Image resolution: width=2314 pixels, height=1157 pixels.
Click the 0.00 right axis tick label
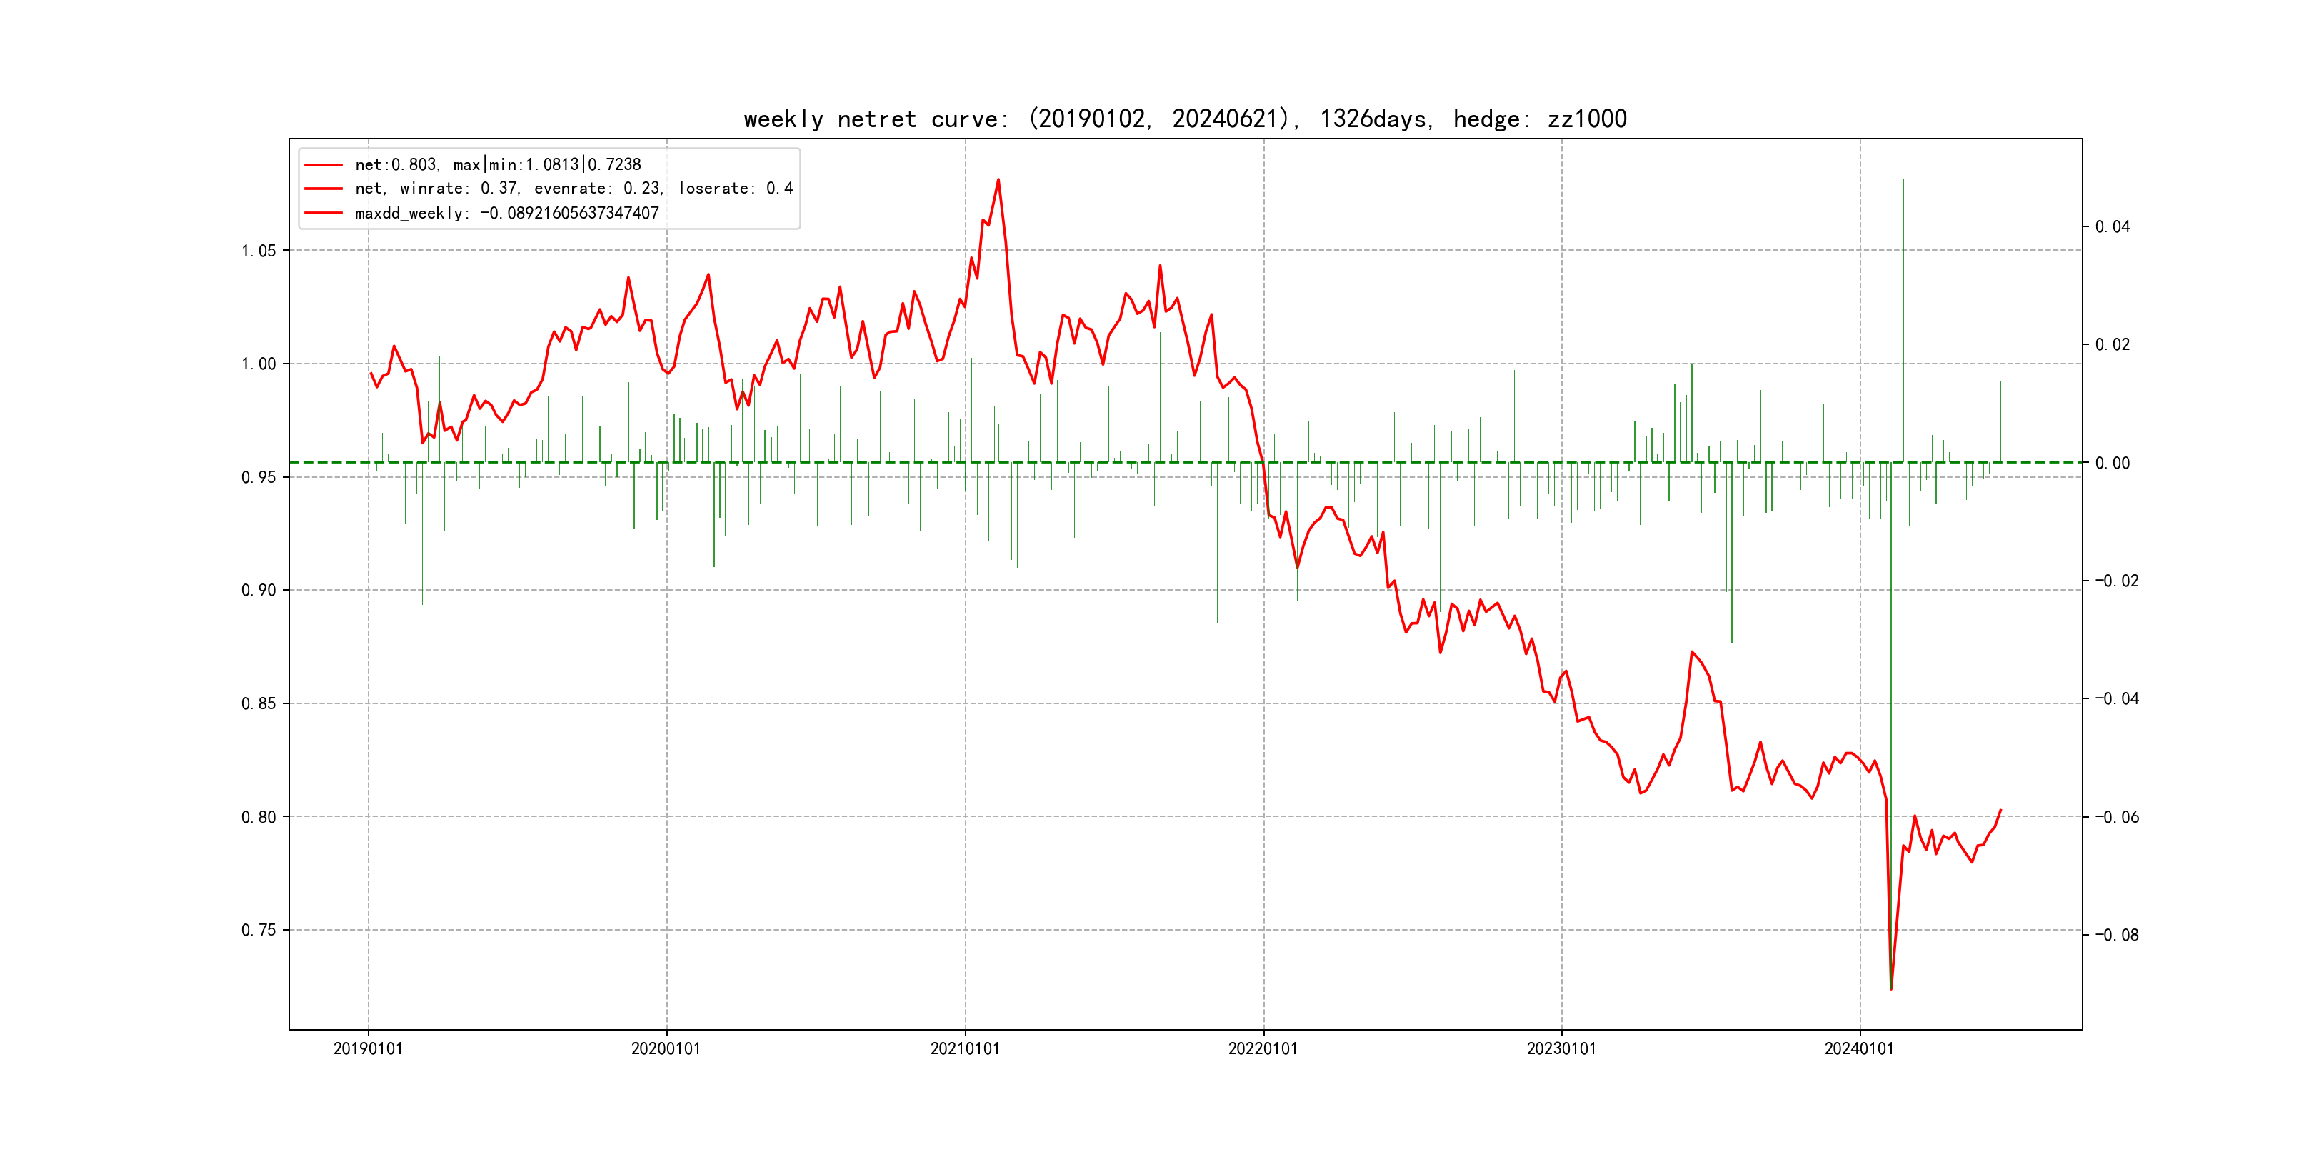tap(2112, 464)
